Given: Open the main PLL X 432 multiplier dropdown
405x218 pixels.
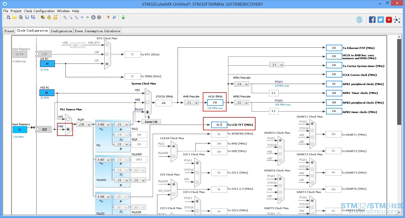Looking at the screenshot, I should click(103, 124).
